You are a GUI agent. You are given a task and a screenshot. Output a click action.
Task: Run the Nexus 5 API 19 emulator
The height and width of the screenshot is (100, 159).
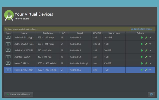click(x=142, y=63)
